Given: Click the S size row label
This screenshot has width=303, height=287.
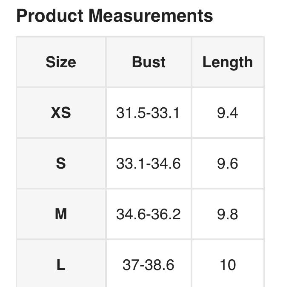Looking at the screenshot, I should 61,164.
